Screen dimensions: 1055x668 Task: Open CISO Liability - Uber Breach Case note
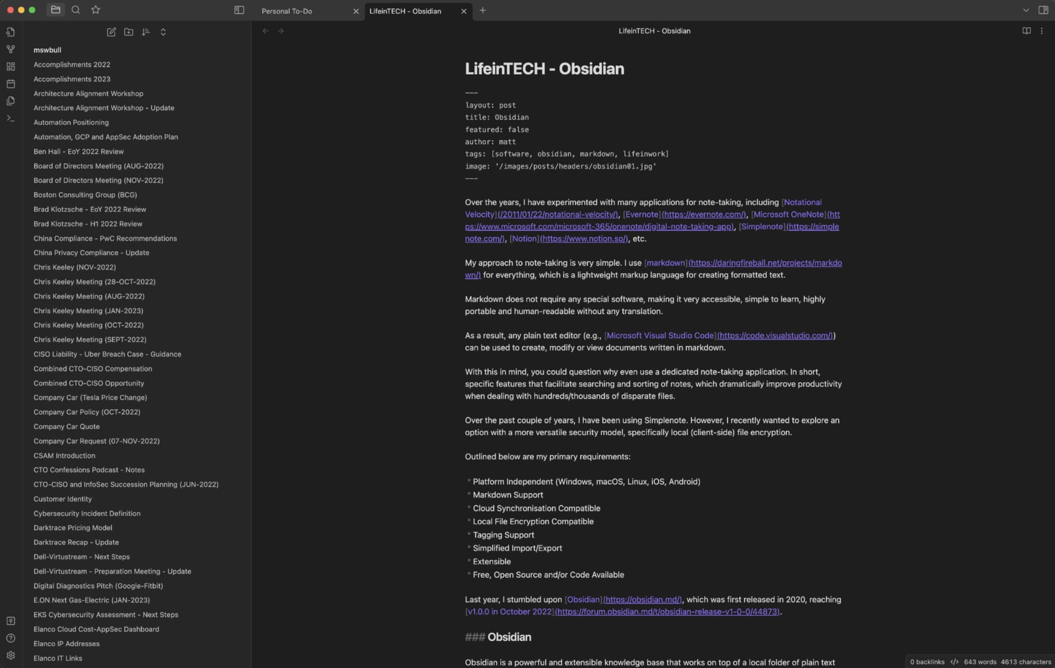[x=108, y=354]
